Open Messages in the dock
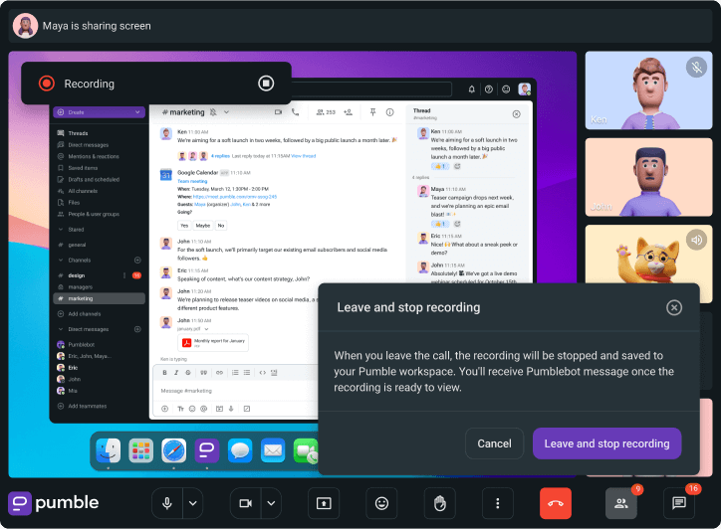Screen dimensions: 721x529 point(240,450)
